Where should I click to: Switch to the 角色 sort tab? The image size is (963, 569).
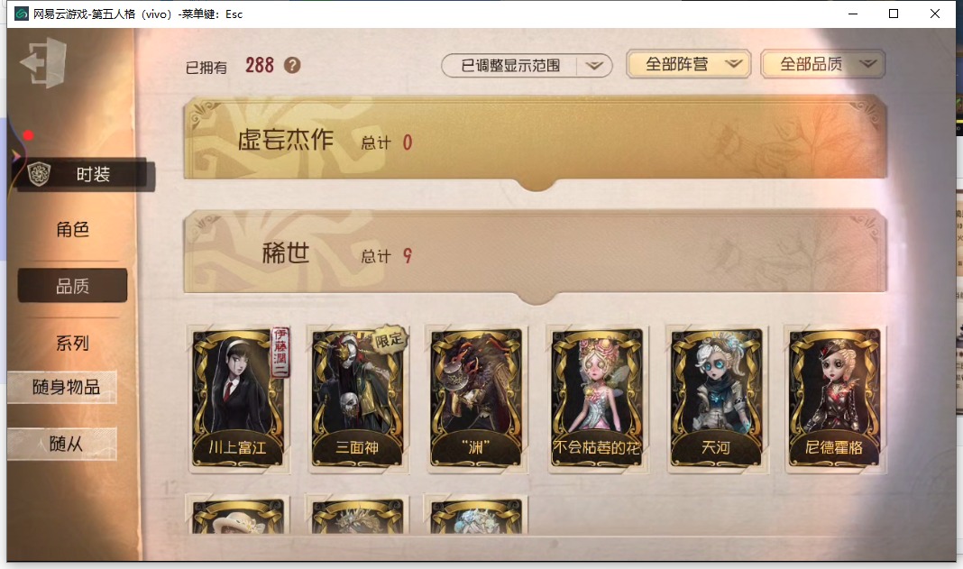72,229
